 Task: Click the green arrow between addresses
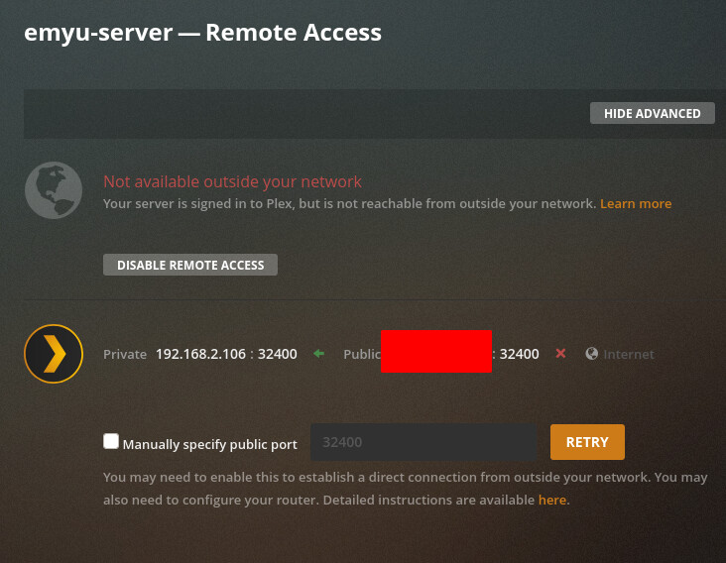pyautogui.click(x=318, y=354)
